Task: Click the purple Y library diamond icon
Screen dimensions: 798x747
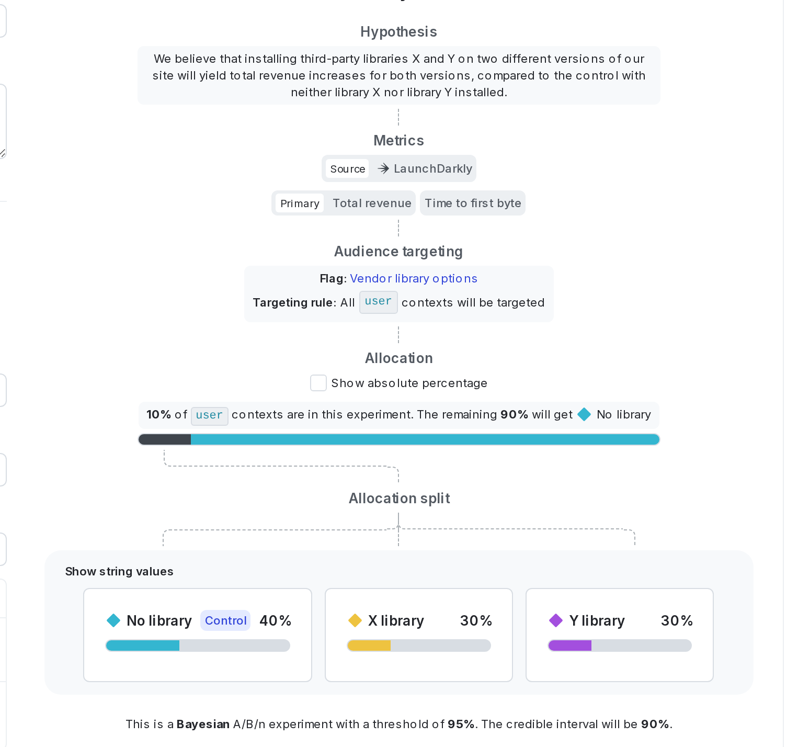Action: pos(556,620)
